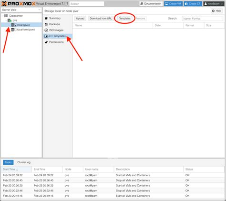The height and width of the screenshot is (201, 226).
Task: Click the CT Templates file icon
Action: pyautogui.click(x=46, y=36)
